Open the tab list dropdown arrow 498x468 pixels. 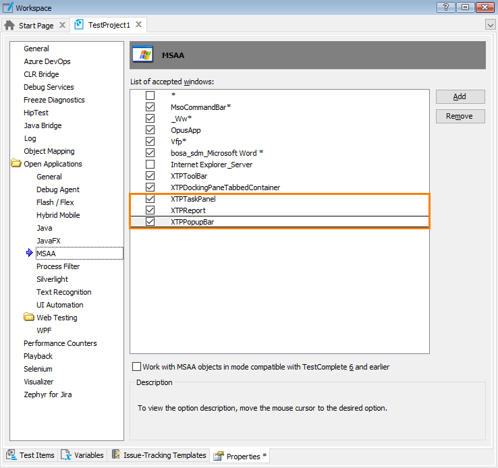point(490,25)
